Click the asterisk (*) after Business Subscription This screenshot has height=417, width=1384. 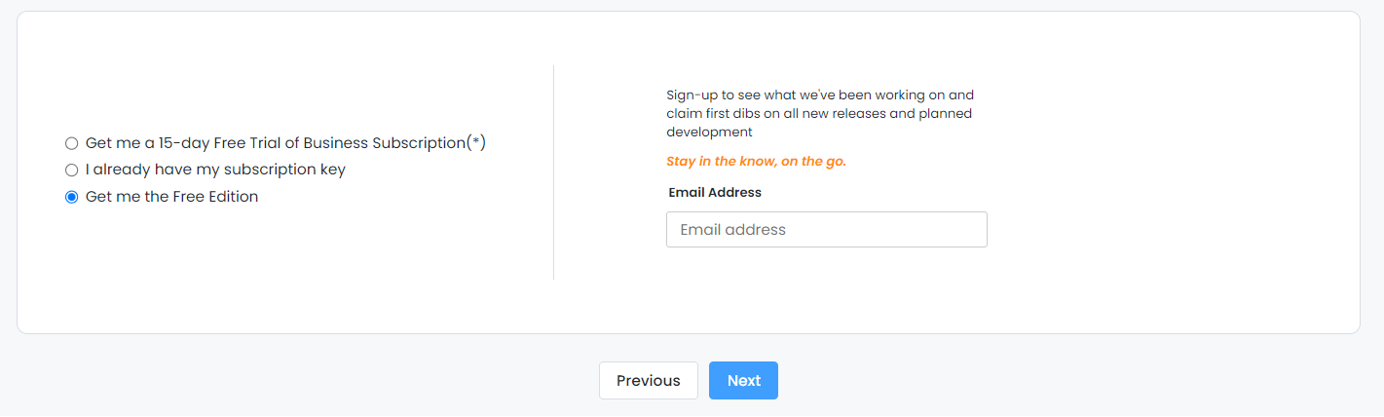476,143
